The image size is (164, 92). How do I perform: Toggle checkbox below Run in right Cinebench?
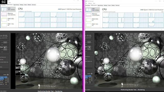click(x=92, y=49)
